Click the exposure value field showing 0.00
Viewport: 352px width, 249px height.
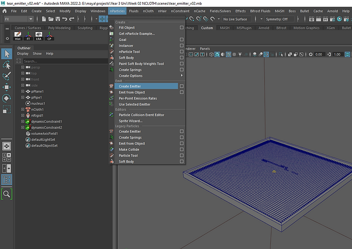pyautogui.click(x=319, y=54)
